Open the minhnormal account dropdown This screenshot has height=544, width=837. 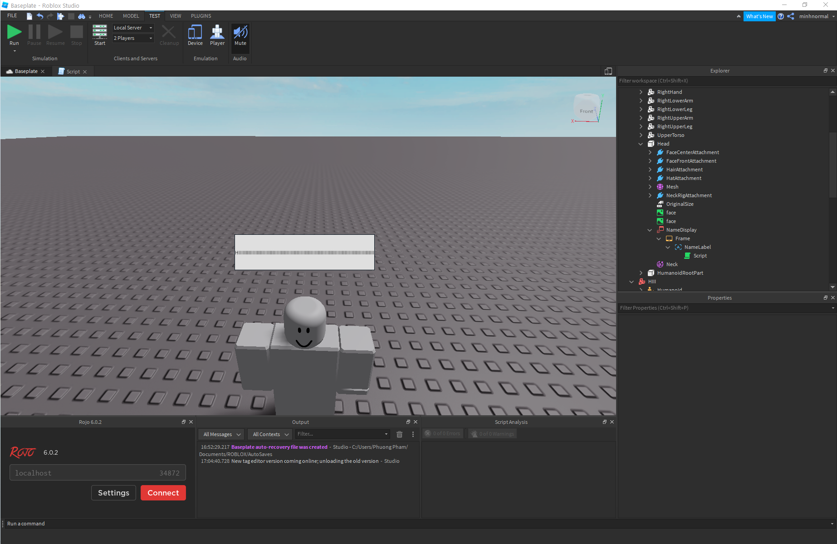[817, 16]
